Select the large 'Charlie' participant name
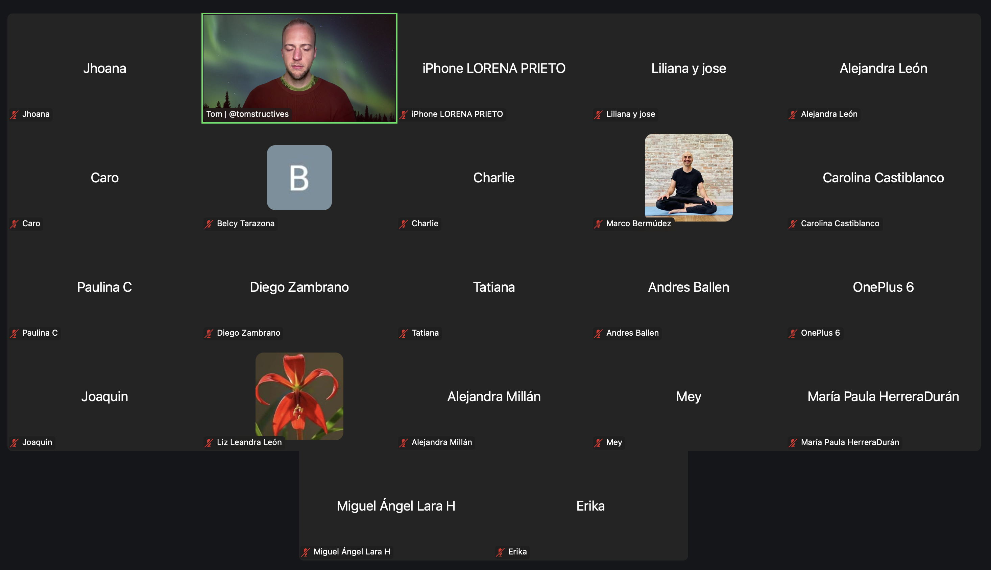 point(494,178)
